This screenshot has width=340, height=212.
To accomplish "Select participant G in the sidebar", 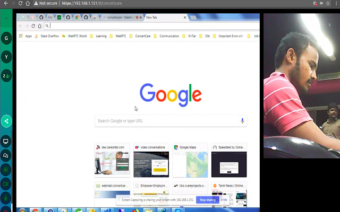I will click(6, 38).
